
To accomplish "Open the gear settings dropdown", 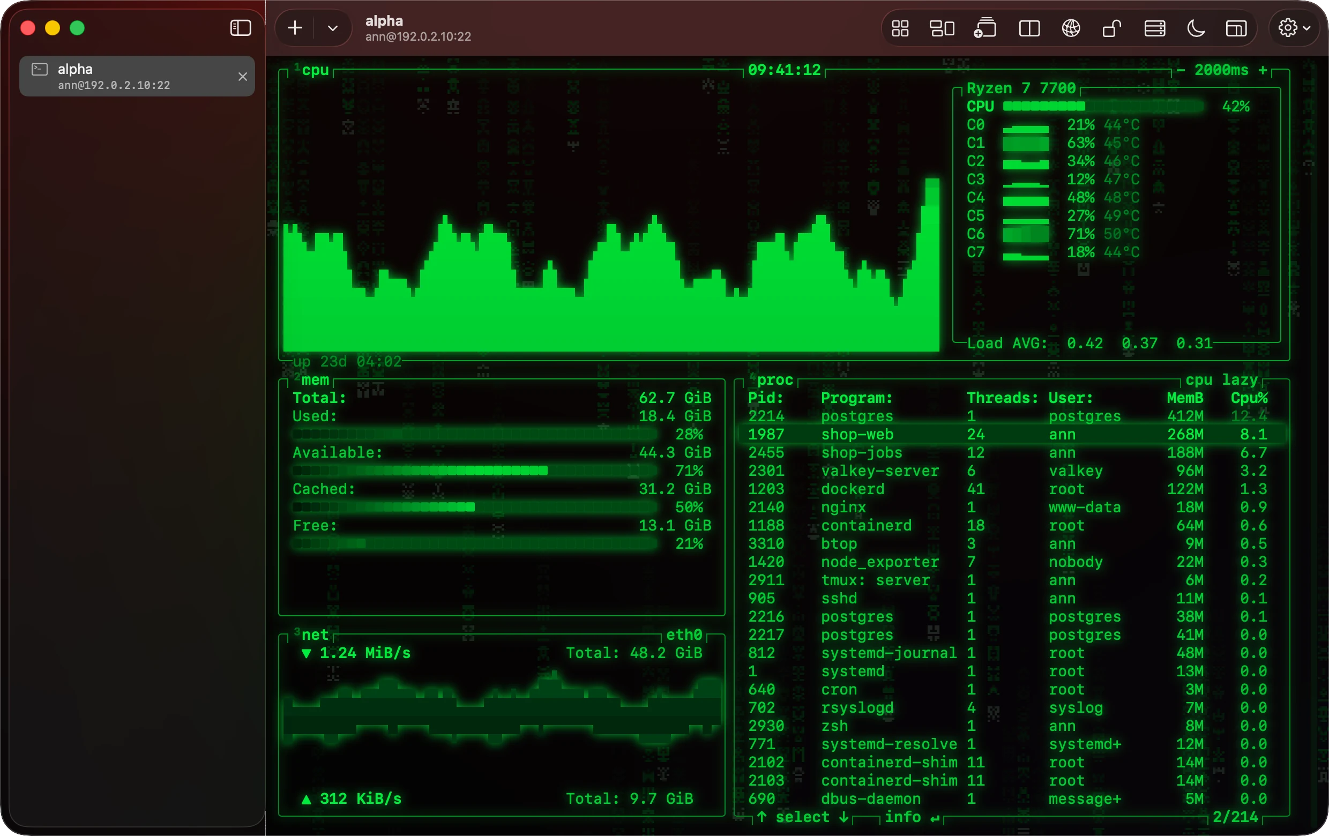I will click(1294, 28).
